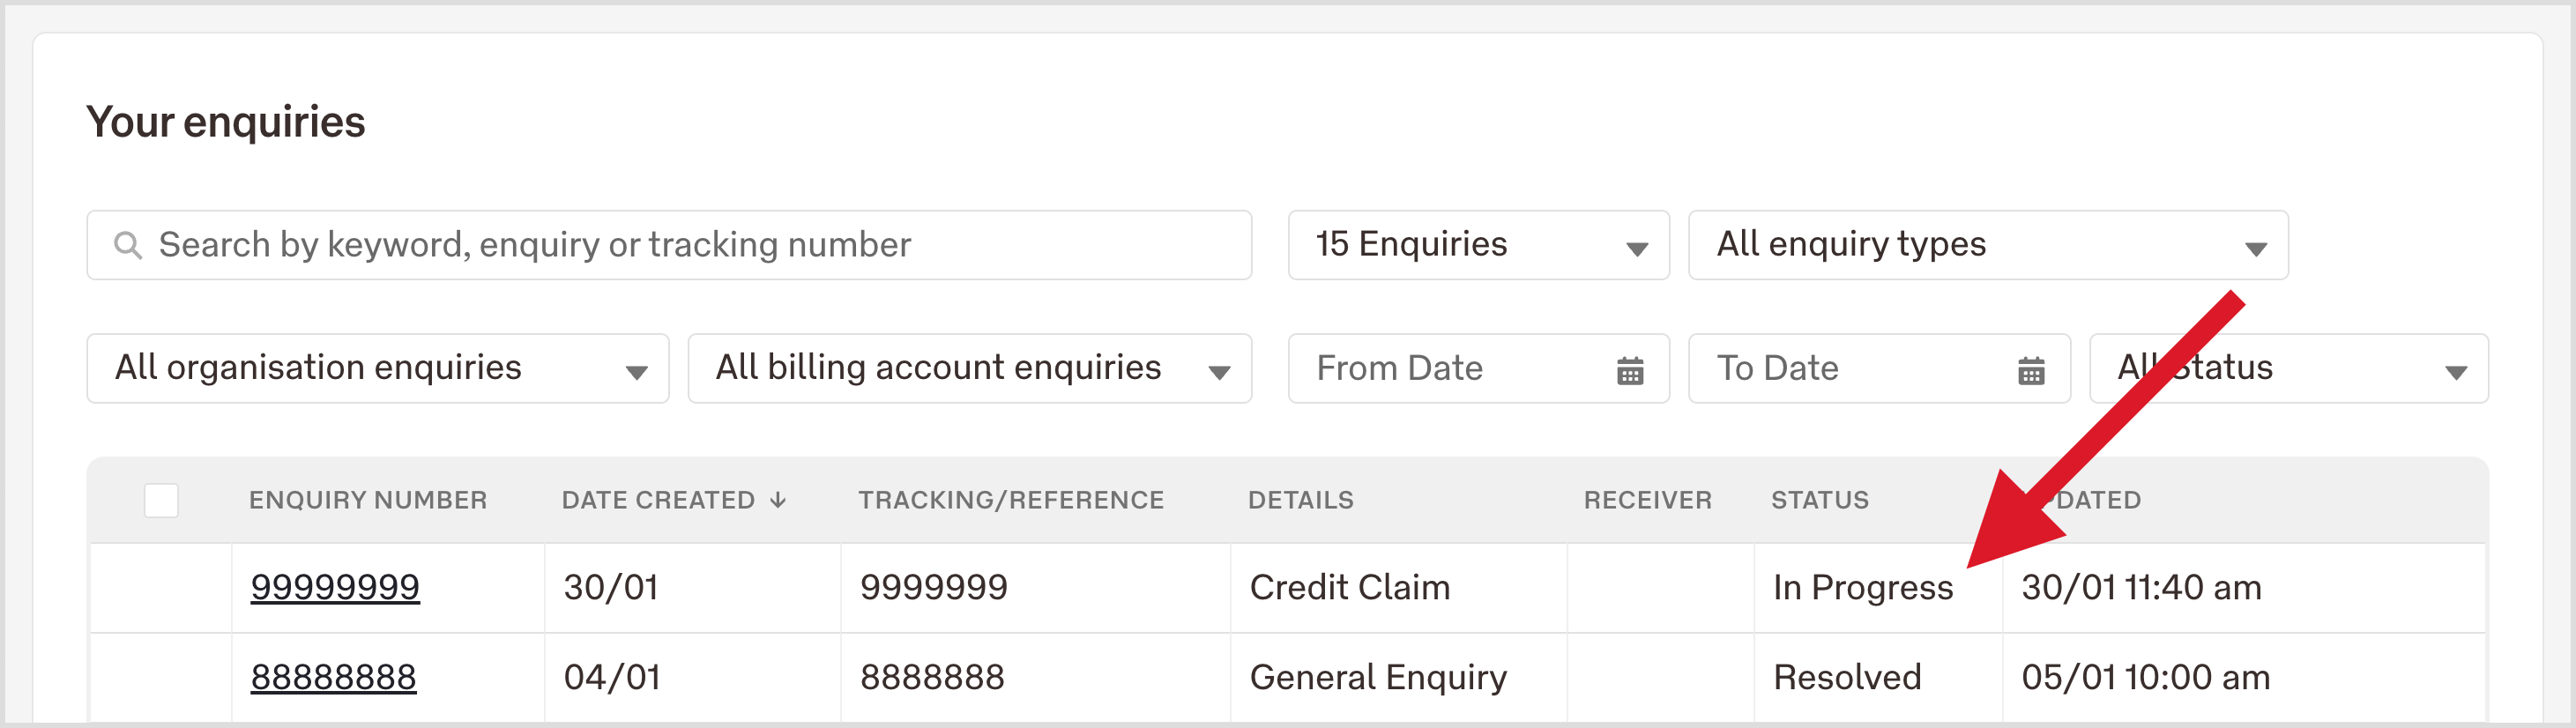Expand the 15 Enquiries dropdown
Image resolution: width=2576 pixels, height=728 pixels.
coord(1478,245)
